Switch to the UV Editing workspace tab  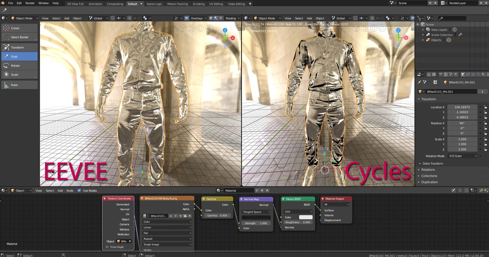(x=216, y=4)
